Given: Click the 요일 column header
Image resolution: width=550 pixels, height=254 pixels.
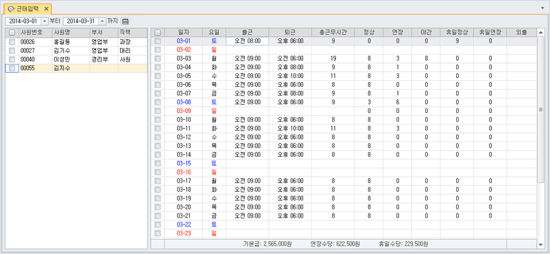Looking at the screenshot, I should coord(214,32).
